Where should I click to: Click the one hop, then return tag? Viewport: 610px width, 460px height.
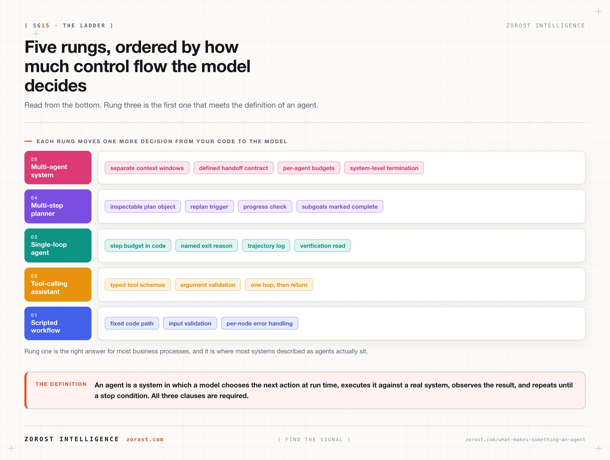tap(279, 285)
